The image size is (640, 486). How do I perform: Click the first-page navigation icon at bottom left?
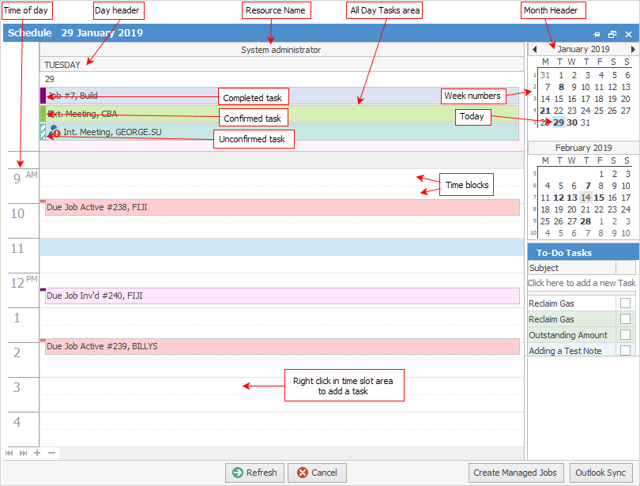pyautogui.click(x=9, y=453)
